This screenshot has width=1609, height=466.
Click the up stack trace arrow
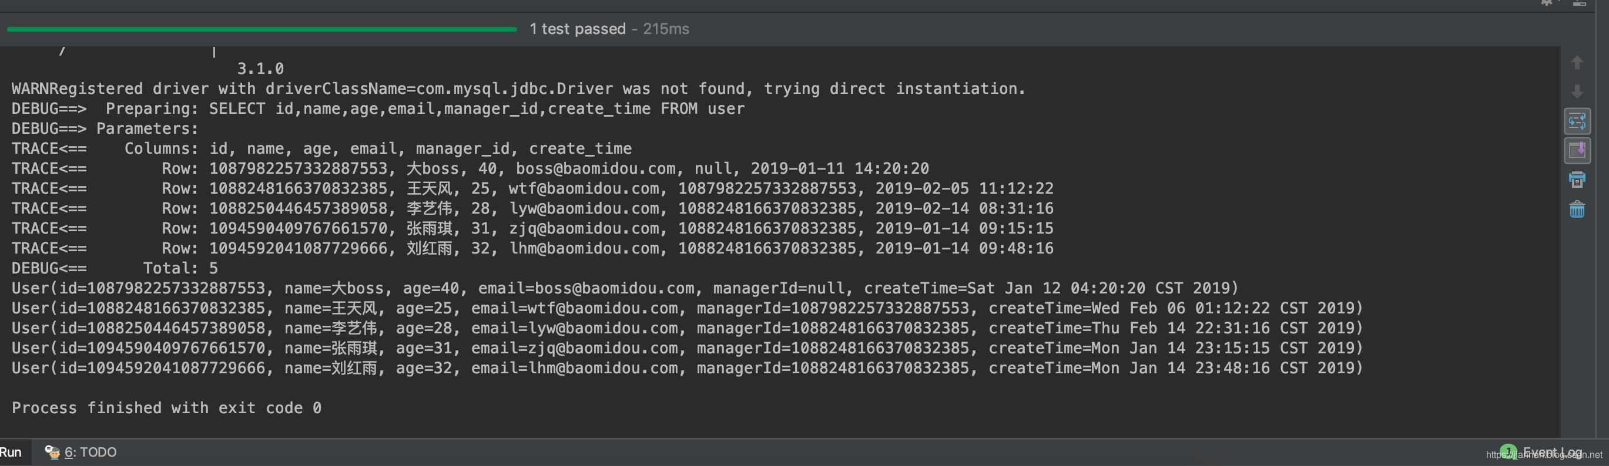click(1577, 63)
